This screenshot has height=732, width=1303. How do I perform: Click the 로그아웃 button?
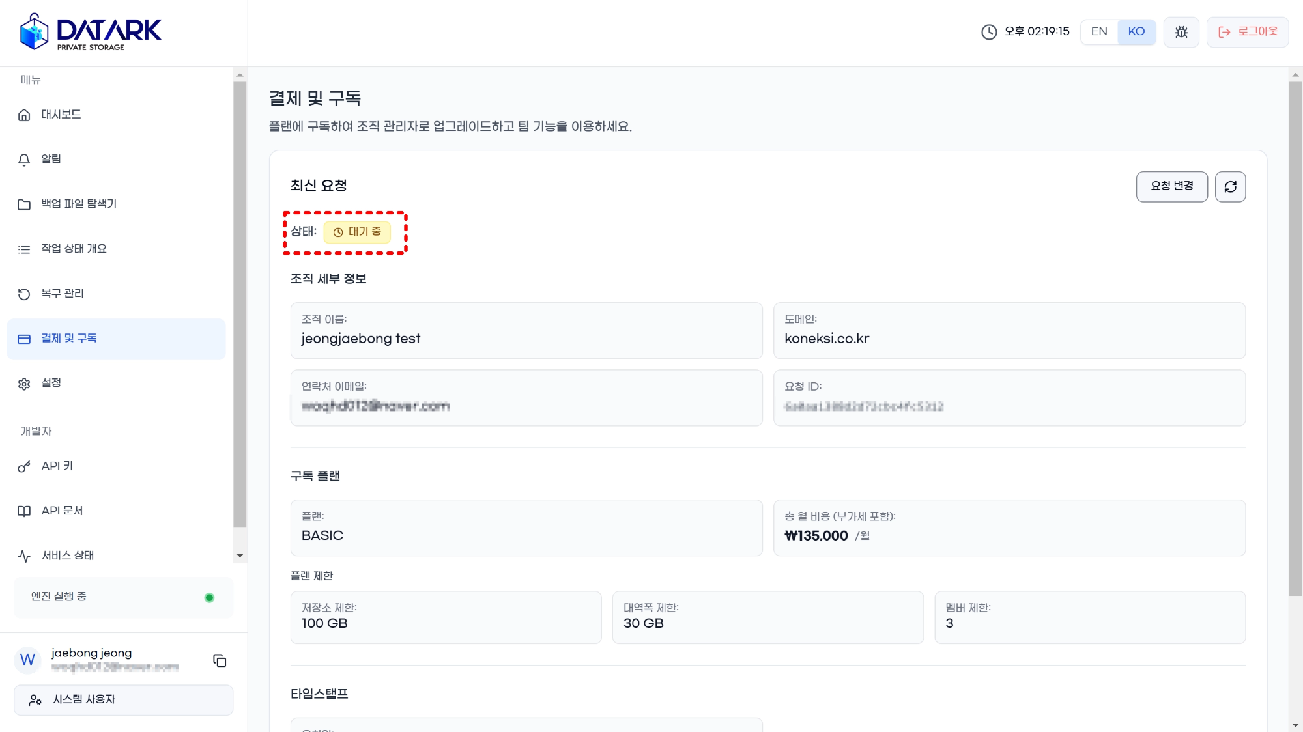[1247, 32]
